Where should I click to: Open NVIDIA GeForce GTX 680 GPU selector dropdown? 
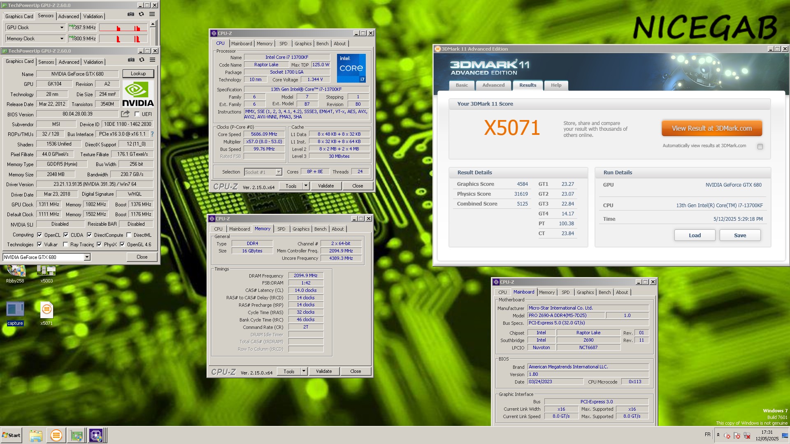coord(87,257)
